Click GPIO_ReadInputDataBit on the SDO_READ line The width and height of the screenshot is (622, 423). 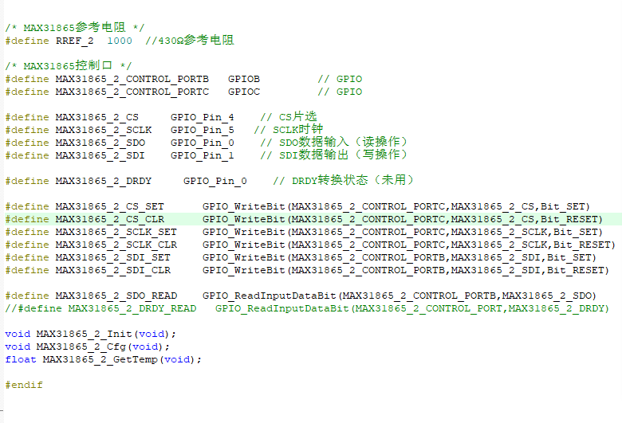click(270, 296)
